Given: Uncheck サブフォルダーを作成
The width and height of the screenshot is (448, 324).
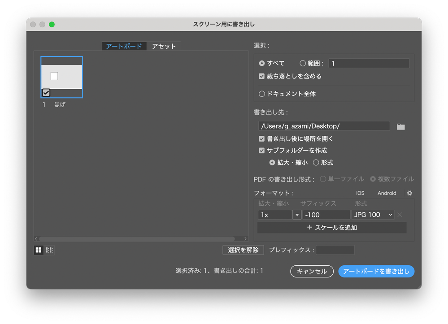Looking at the screenshot, I should pos(261,151).
